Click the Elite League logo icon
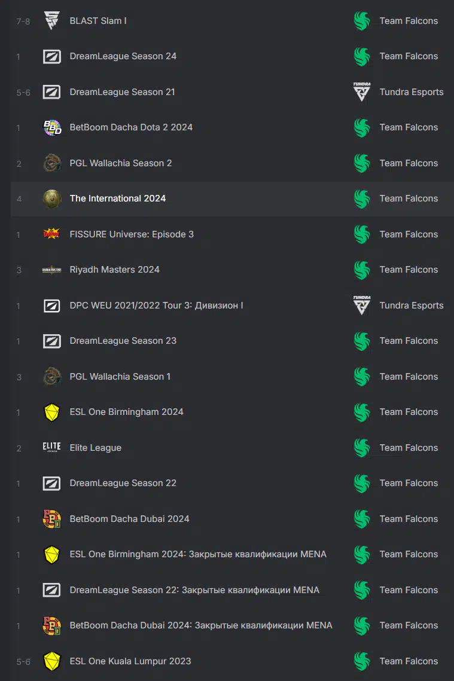 51,447
